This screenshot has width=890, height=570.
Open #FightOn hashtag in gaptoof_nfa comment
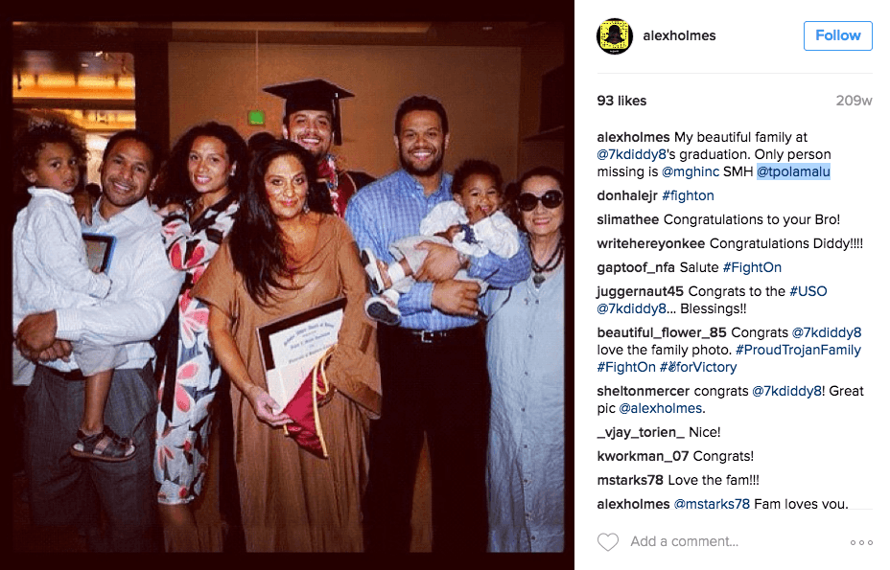click(752, 267)
